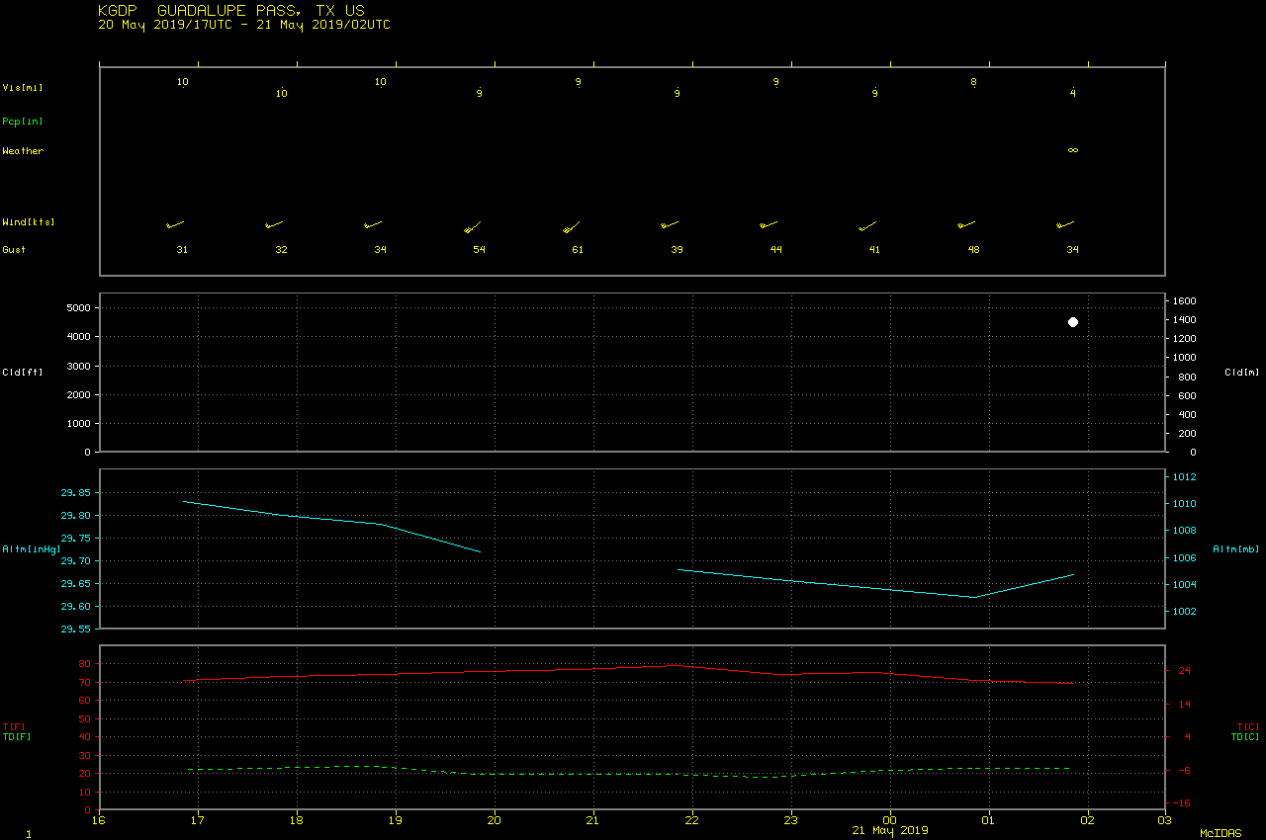Click the Vis[mi] row label
Image resolution: width=1266 pixels, height=840 pixels.
click(23, 88)
